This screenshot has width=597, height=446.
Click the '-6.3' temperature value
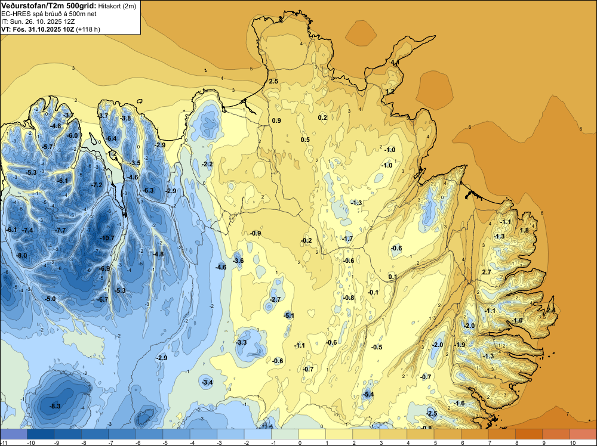pyautogui.click(x=148, y=190)
